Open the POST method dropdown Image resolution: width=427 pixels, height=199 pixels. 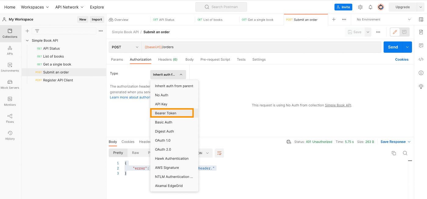pos(125,47)
